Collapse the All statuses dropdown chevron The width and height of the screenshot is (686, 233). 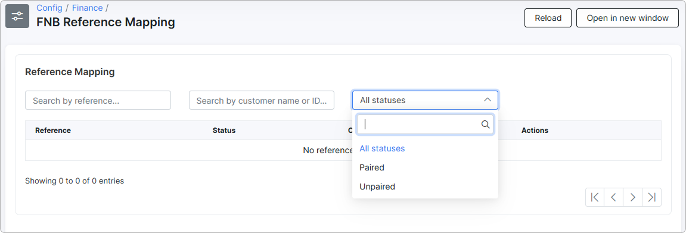(x=488, y=100)
